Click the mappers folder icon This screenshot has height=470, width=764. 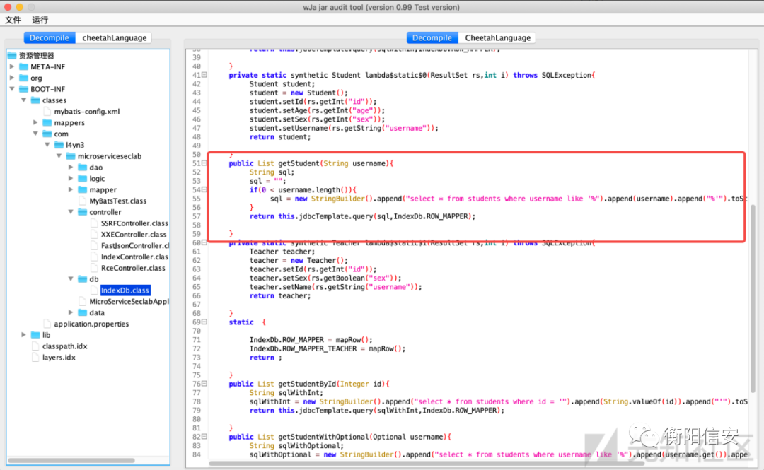coord(47,123)
